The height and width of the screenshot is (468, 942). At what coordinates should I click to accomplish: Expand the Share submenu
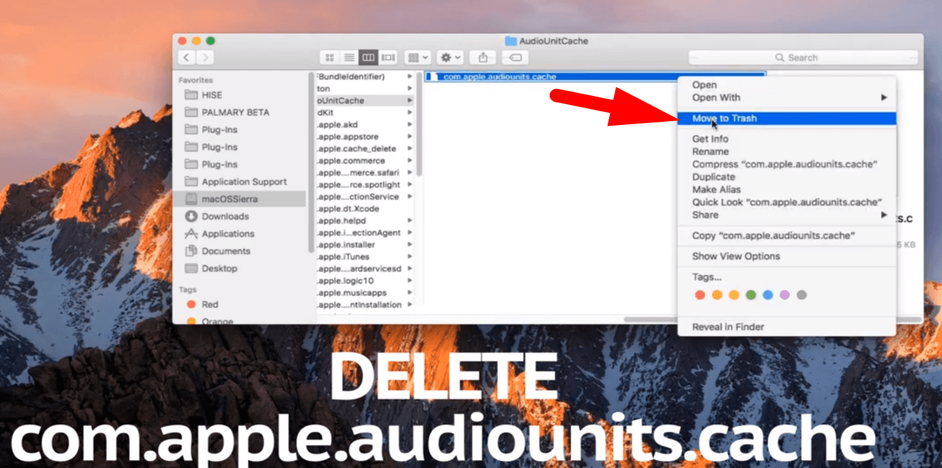[x=786, y=215]
